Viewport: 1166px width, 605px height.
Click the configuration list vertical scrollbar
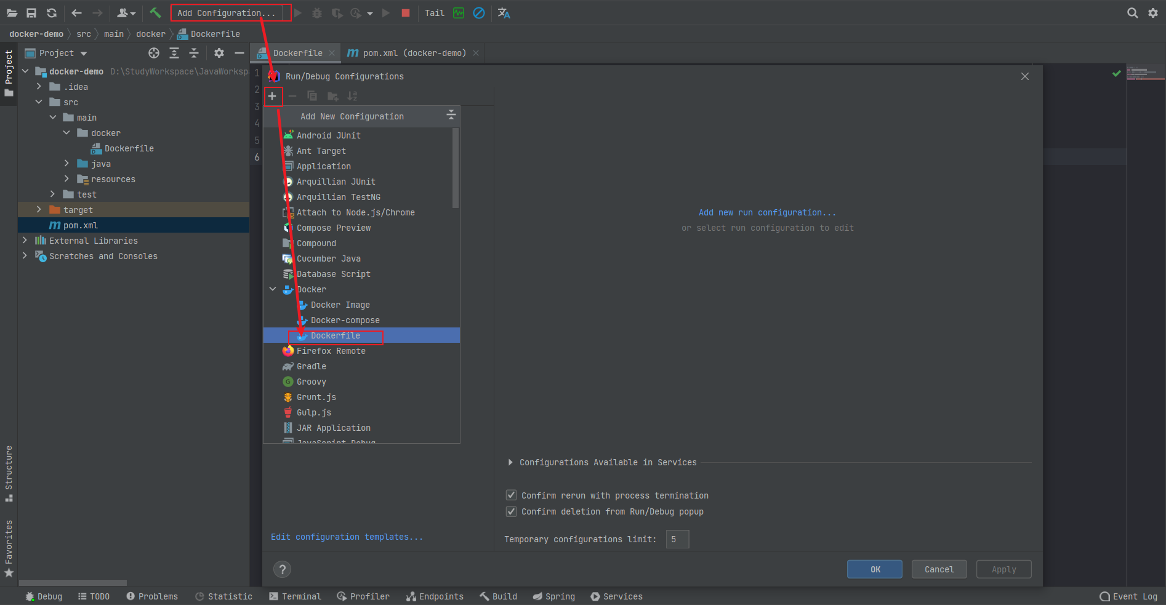tap(456, 167)
